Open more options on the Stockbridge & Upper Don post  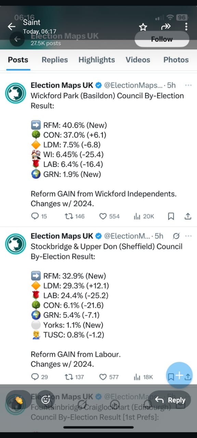pyautogui.click(x=188, y=236)
